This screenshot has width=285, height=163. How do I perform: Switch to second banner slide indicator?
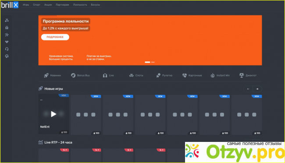click(x=153, y=62)
